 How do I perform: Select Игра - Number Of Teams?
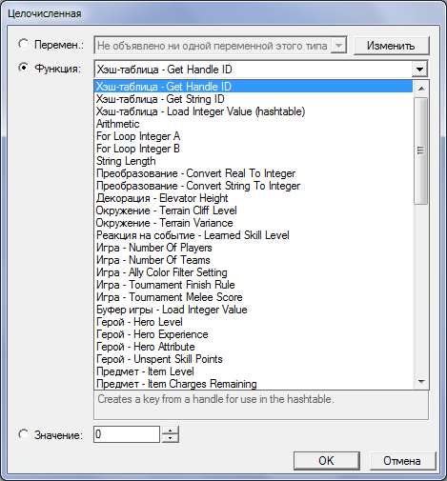(254, 260)
